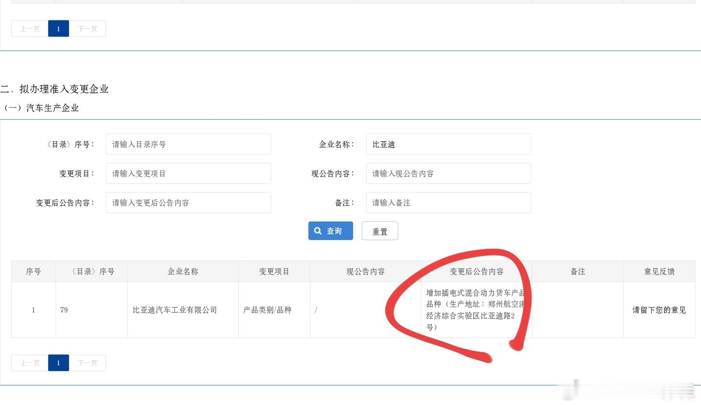Click the 变更项目 column header
701x407 pixels.
point(274,271)
